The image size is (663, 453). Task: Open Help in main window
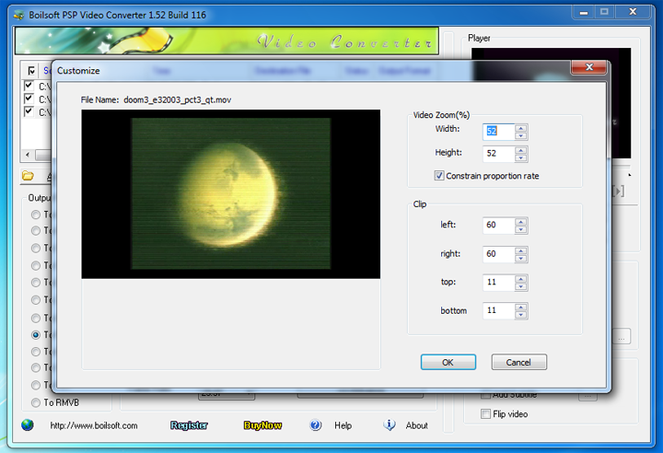[343, 425]
